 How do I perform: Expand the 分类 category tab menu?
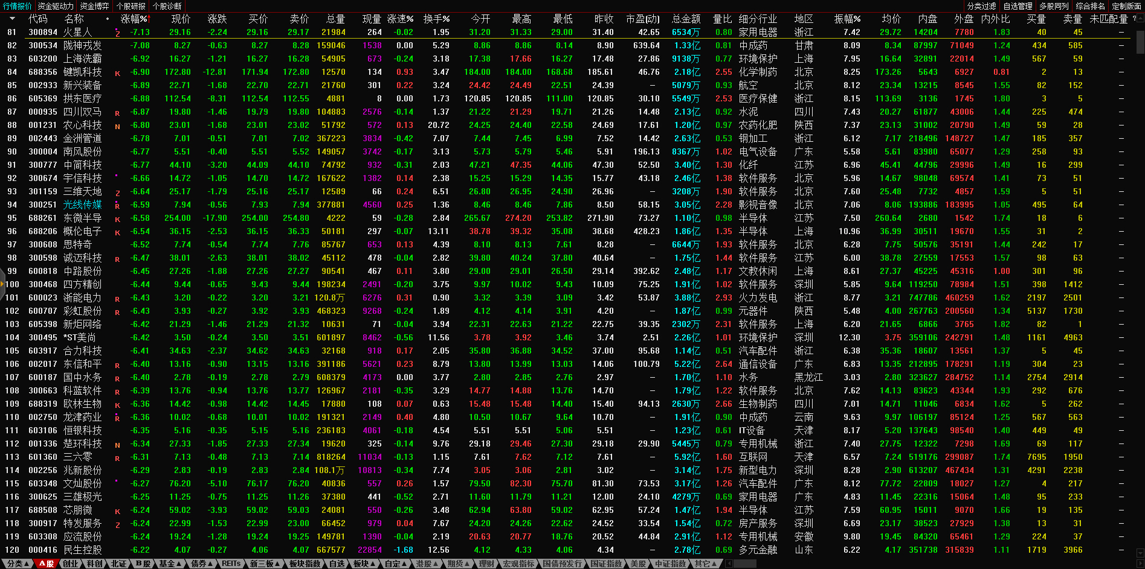18,564
